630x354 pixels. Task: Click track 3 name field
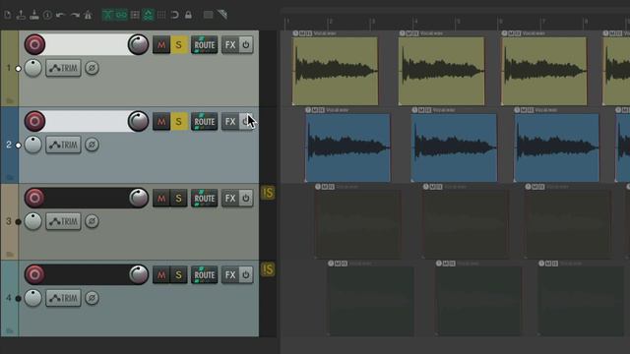(x=88, y=198)
